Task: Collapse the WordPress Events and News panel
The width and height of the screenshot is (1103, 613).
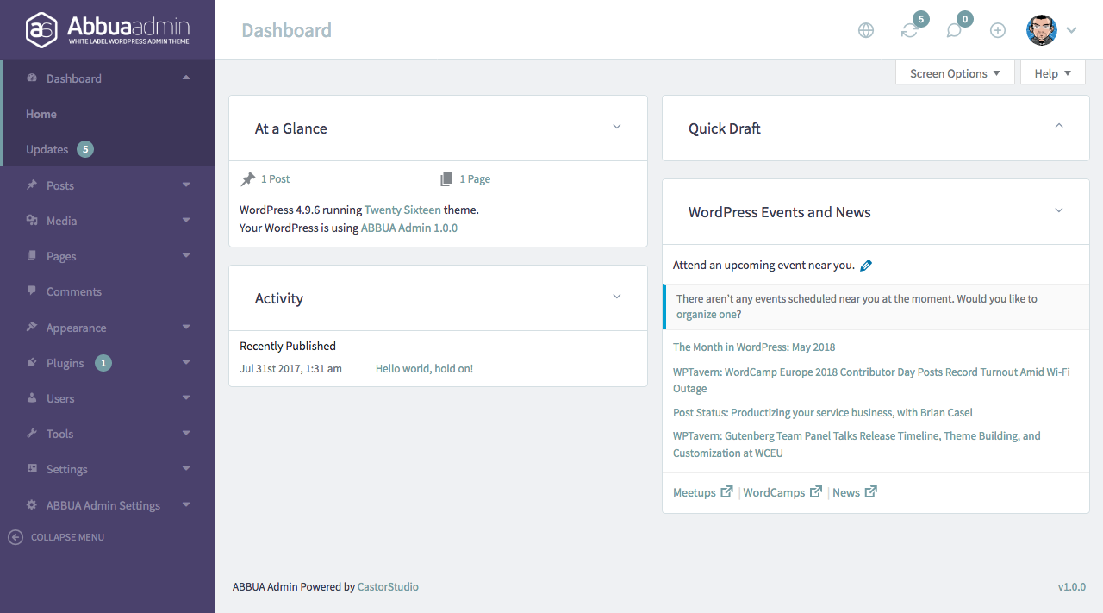Action: click(1059, 210)
